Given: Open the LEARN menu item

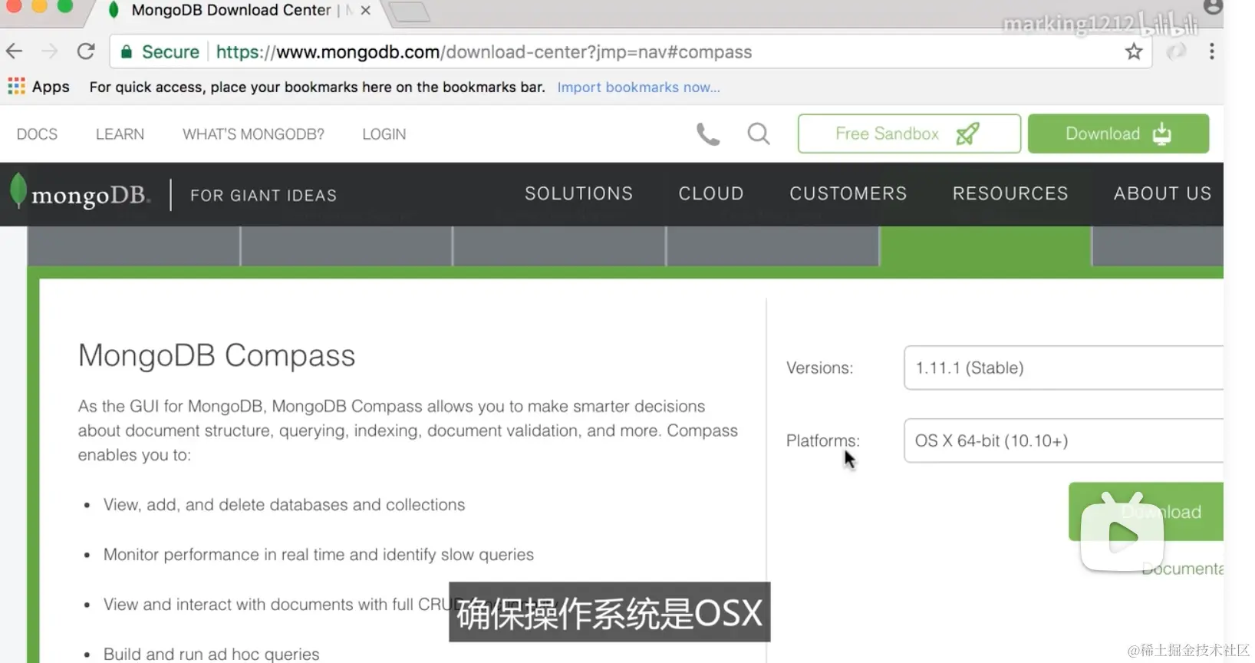Looking at the screenshot, I should pos(120,134).
